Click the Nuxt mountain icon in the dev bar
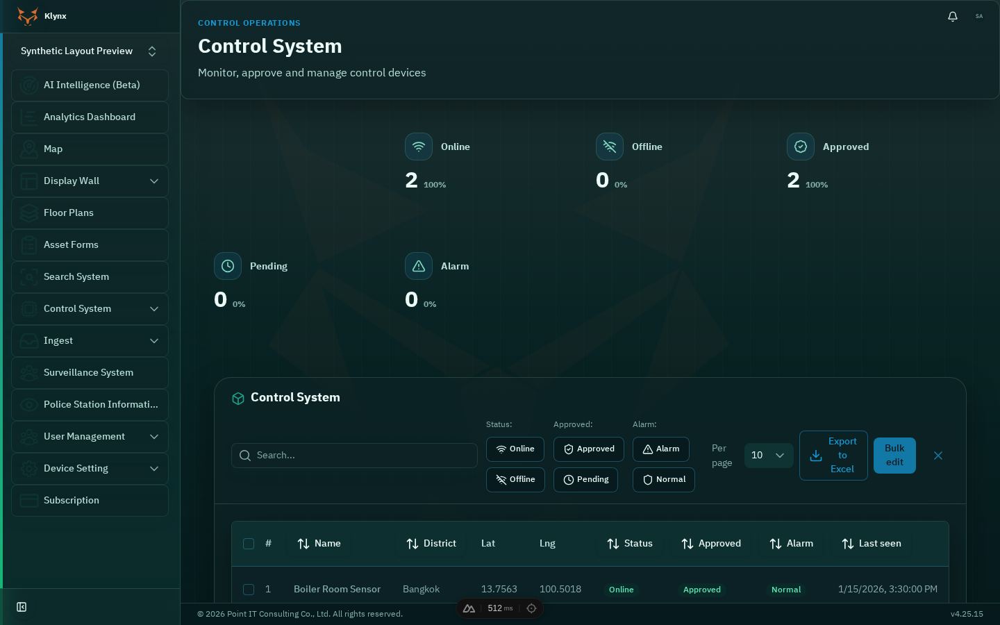The width and height of the screenshot is (1000, 625). click(x=469, y=608)
